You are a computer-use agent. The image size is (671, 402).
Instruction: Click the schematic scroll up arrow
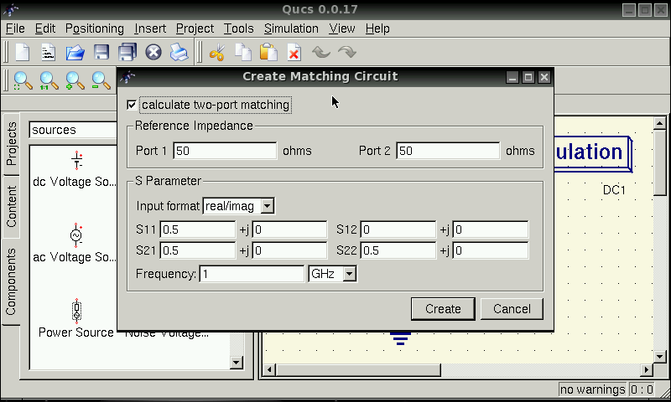click(659, 124)
